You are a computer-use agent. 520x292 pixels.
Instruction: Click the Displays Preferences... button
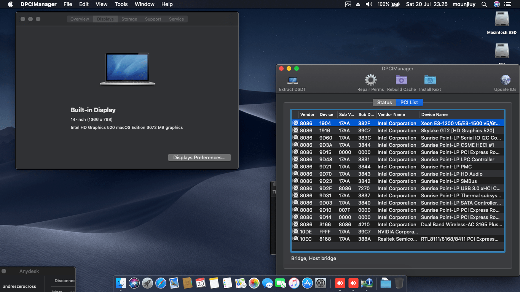pyautogui.click(x=199, y=157)
